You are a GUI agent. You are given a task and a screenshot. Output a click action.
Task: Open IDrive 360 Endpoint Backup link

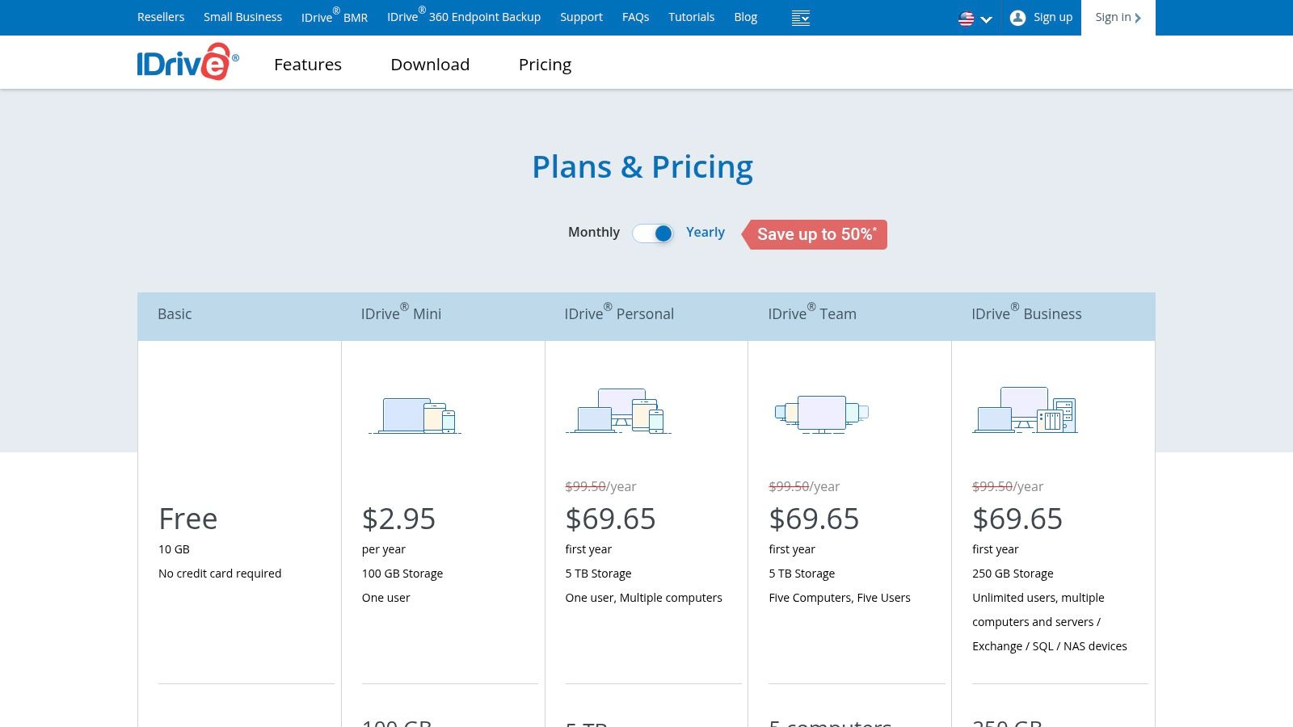coord(464,17)
